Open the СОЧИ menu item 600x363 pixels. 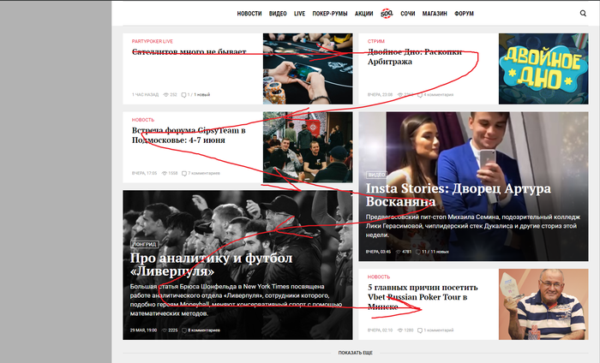pos(407,14)
